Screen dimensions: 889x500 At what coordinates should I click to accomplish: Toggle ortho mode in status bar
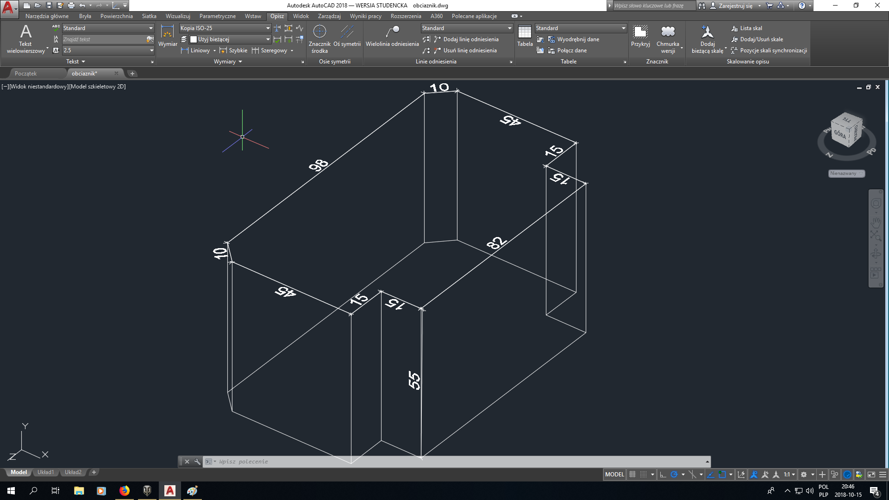(x=663, y=475)
